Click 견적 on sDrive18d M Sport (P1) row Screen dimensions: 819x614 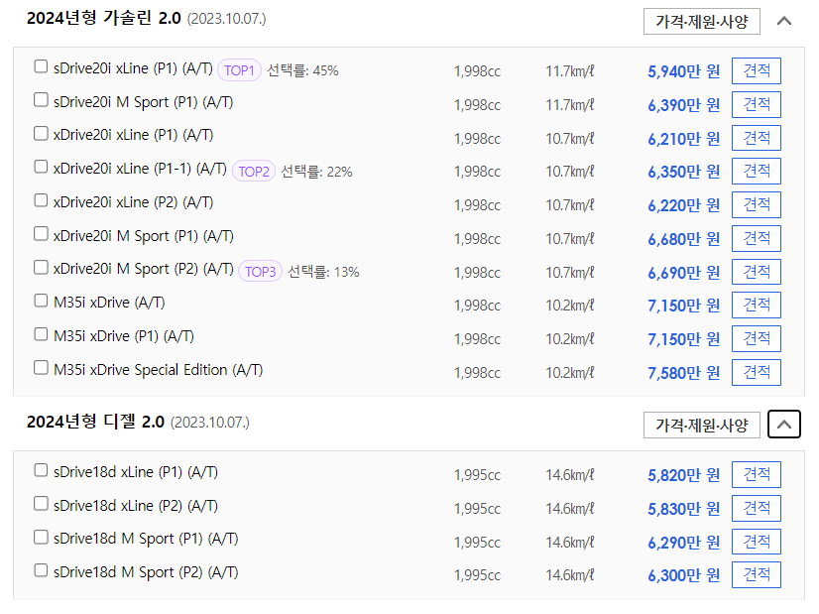click(757, 542)
